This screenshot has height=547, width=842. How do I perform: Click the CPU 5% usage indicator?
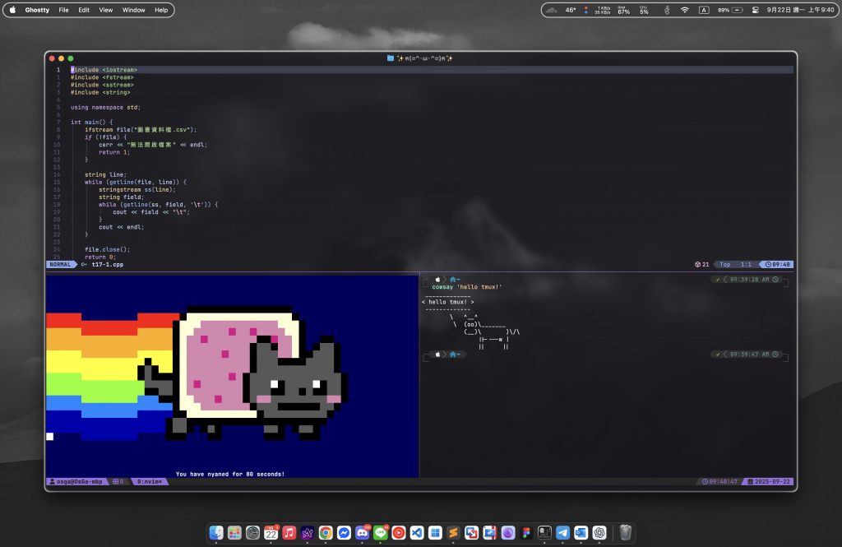[644, 10]
